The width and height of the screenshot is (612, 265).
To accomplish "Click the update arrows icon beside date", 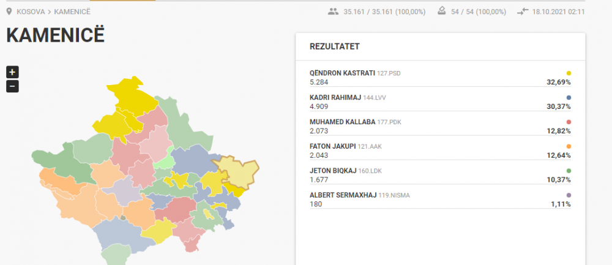I will pos(523,12).
